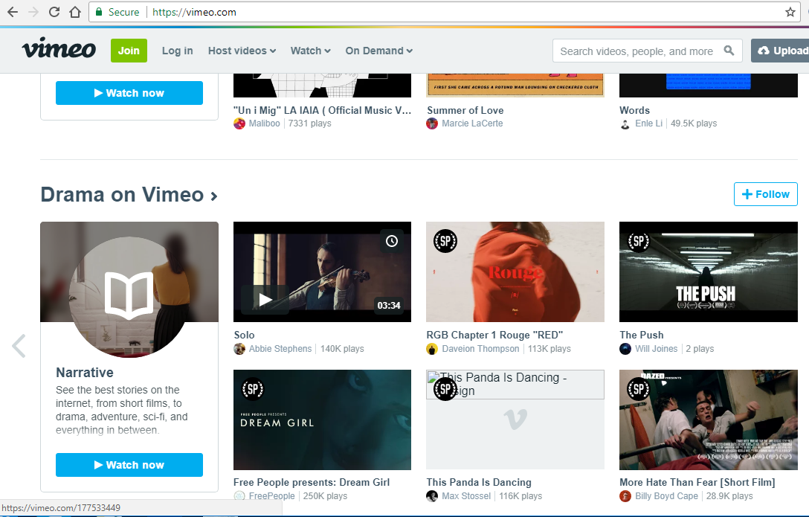
Task: Play the Solo video with play icon
Action: click(265, 300)
